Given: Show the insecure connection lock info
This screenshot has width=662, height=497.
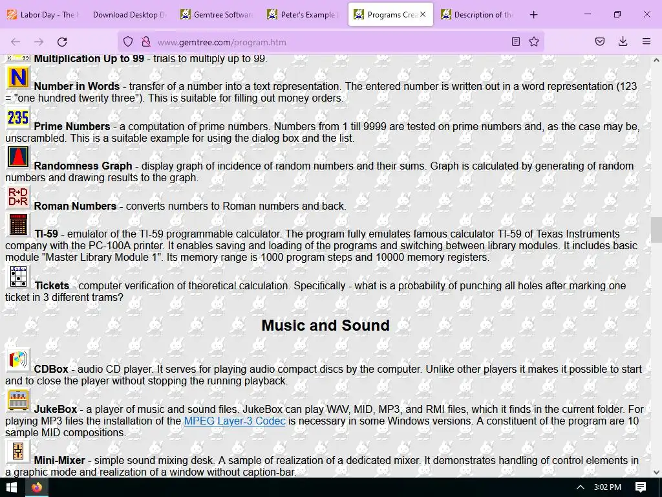Looking at the screenshot, I should (x=146, y=42).
